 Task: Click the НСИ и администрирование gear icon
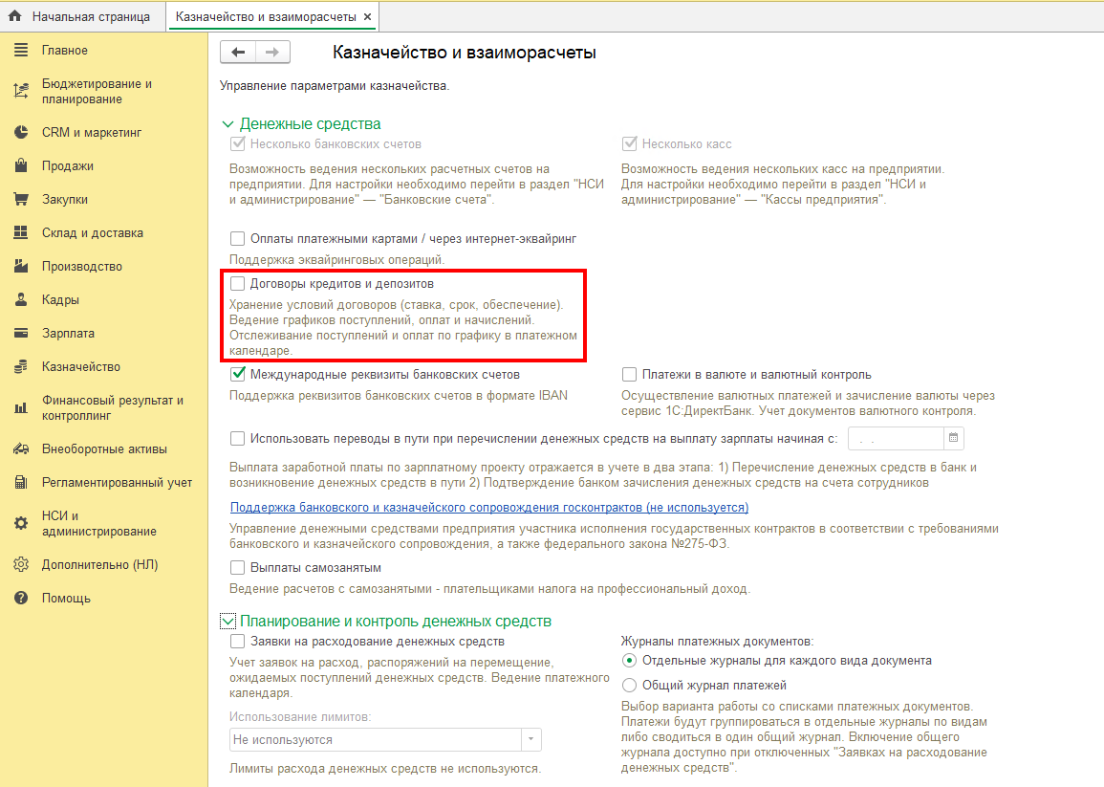point(21,523)
